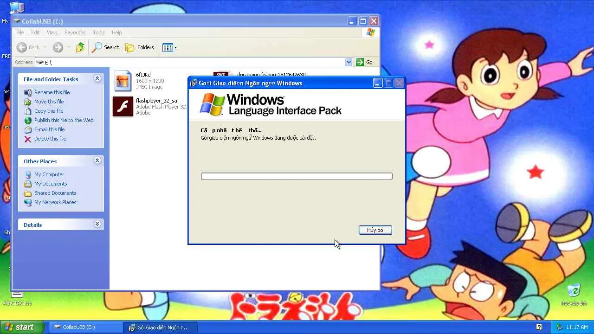This screenshot has height=334, width=594.
Task: Click the Windows flag logo in Explorer's menu bar
Action: 370,32
